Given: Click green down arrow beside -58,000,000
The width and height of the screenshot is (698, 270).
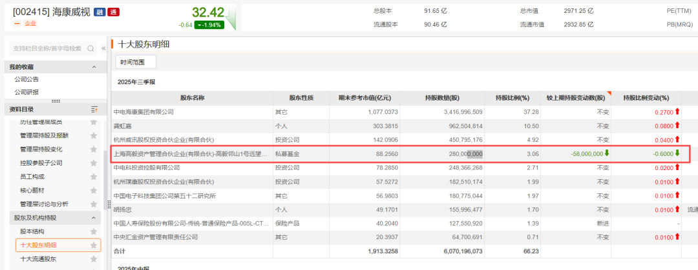Looking at the screenshot, I should (607, 153).
